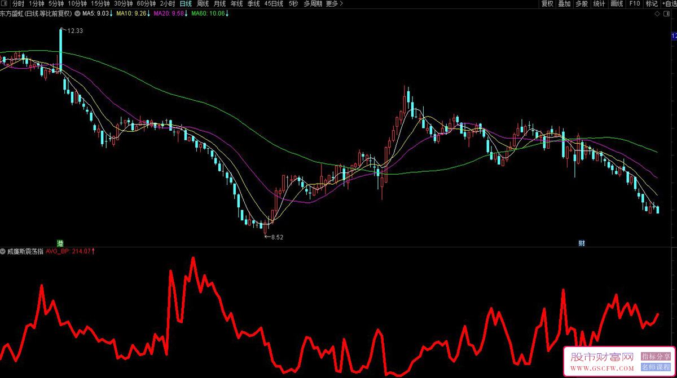
Task: Click the 12.33 high price label
Action: pos(75,31)
